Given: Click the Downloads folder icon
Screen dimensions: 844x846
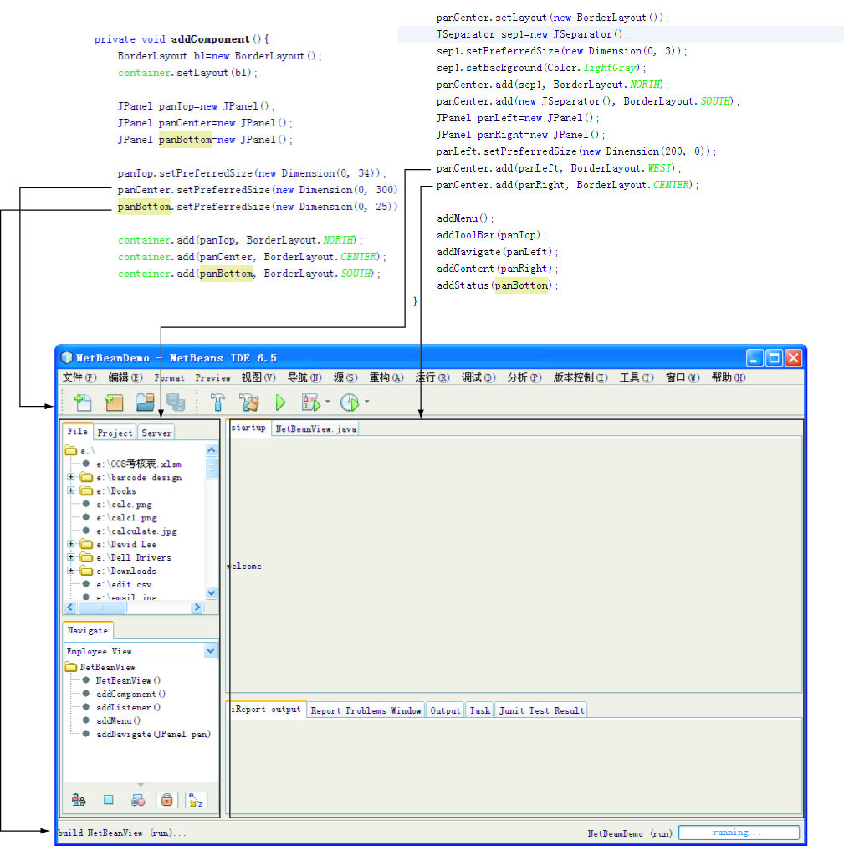Looking at the screenshot, I should [86, 571].
